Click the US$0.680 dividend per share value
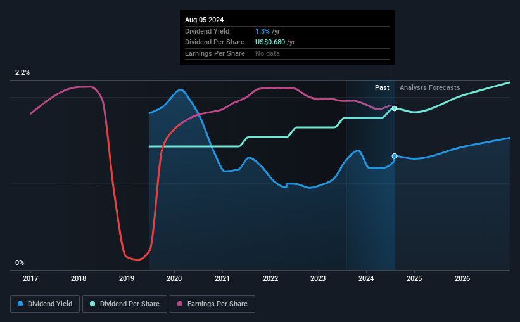This screenshot has height=322, width=520. click(x=270, y=42)
